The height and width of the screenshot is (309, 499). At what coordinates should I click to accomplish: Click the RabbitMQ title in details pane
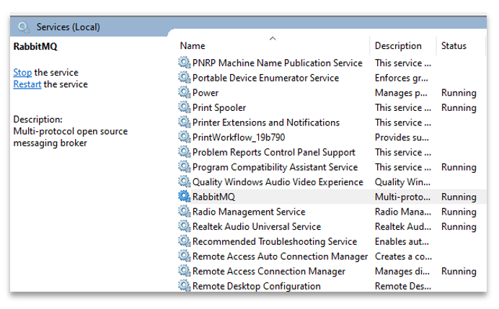tap(35, 46)
